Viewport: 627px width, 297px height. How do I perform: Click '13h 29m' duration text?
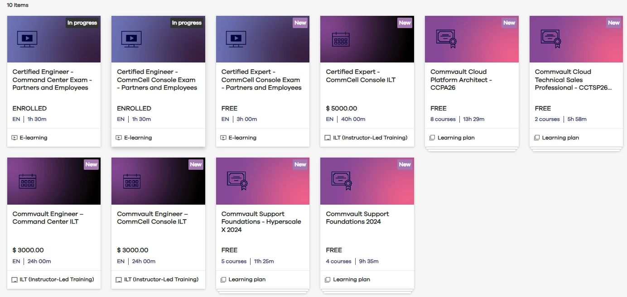click(474, 120)
